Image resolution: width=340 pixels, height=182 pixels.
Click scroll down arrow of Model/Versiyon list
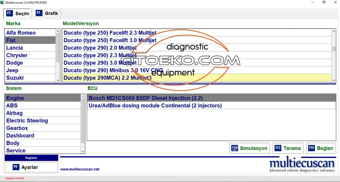334,80
